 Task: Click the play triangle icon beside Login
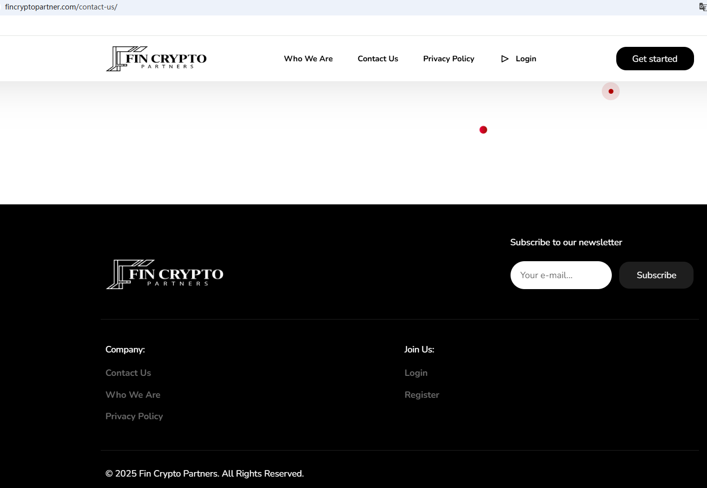(505, 59)
